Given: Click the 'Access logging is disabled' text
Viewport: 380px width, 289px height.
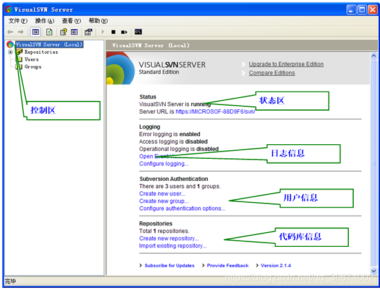Looking at the screenshot, I should point(174,142).
